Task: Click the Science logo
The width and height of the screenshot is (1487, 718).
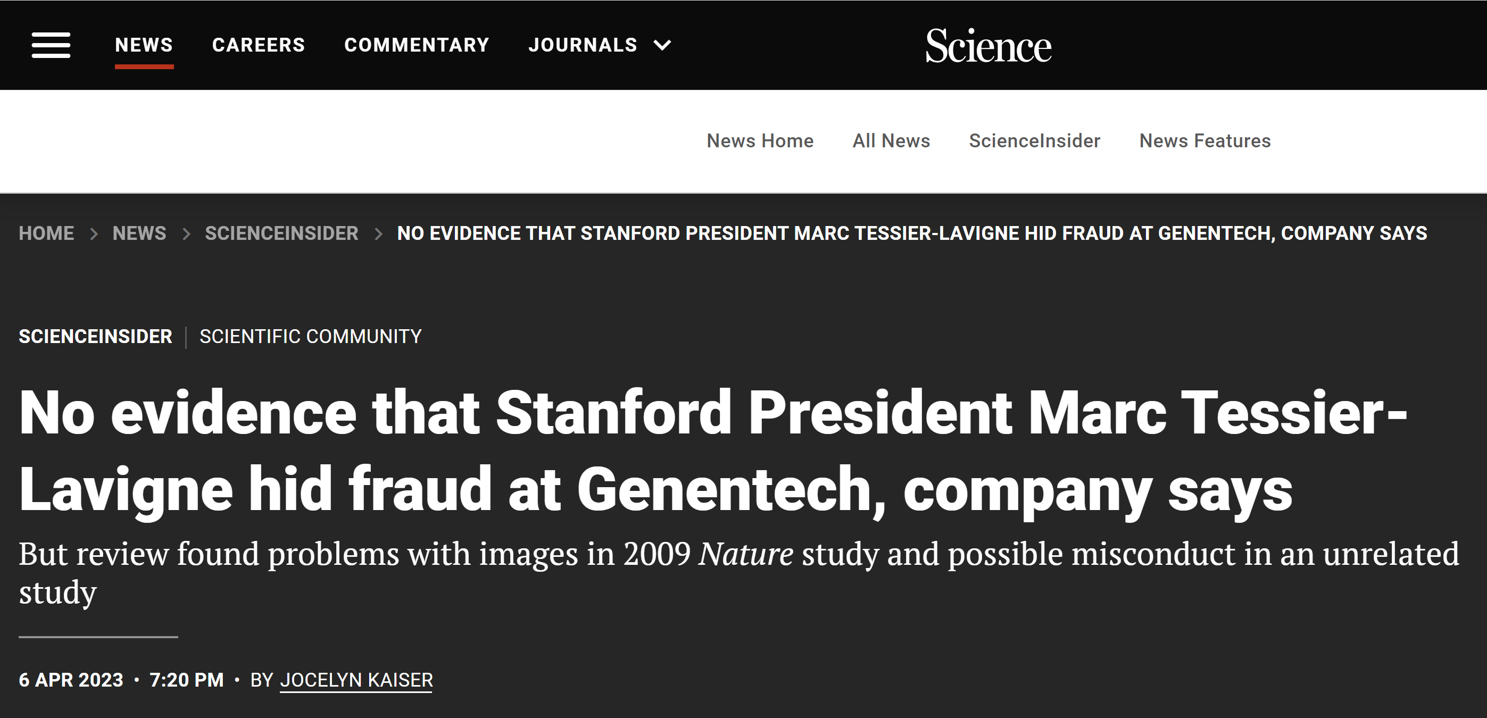Action: pos(988,46)
